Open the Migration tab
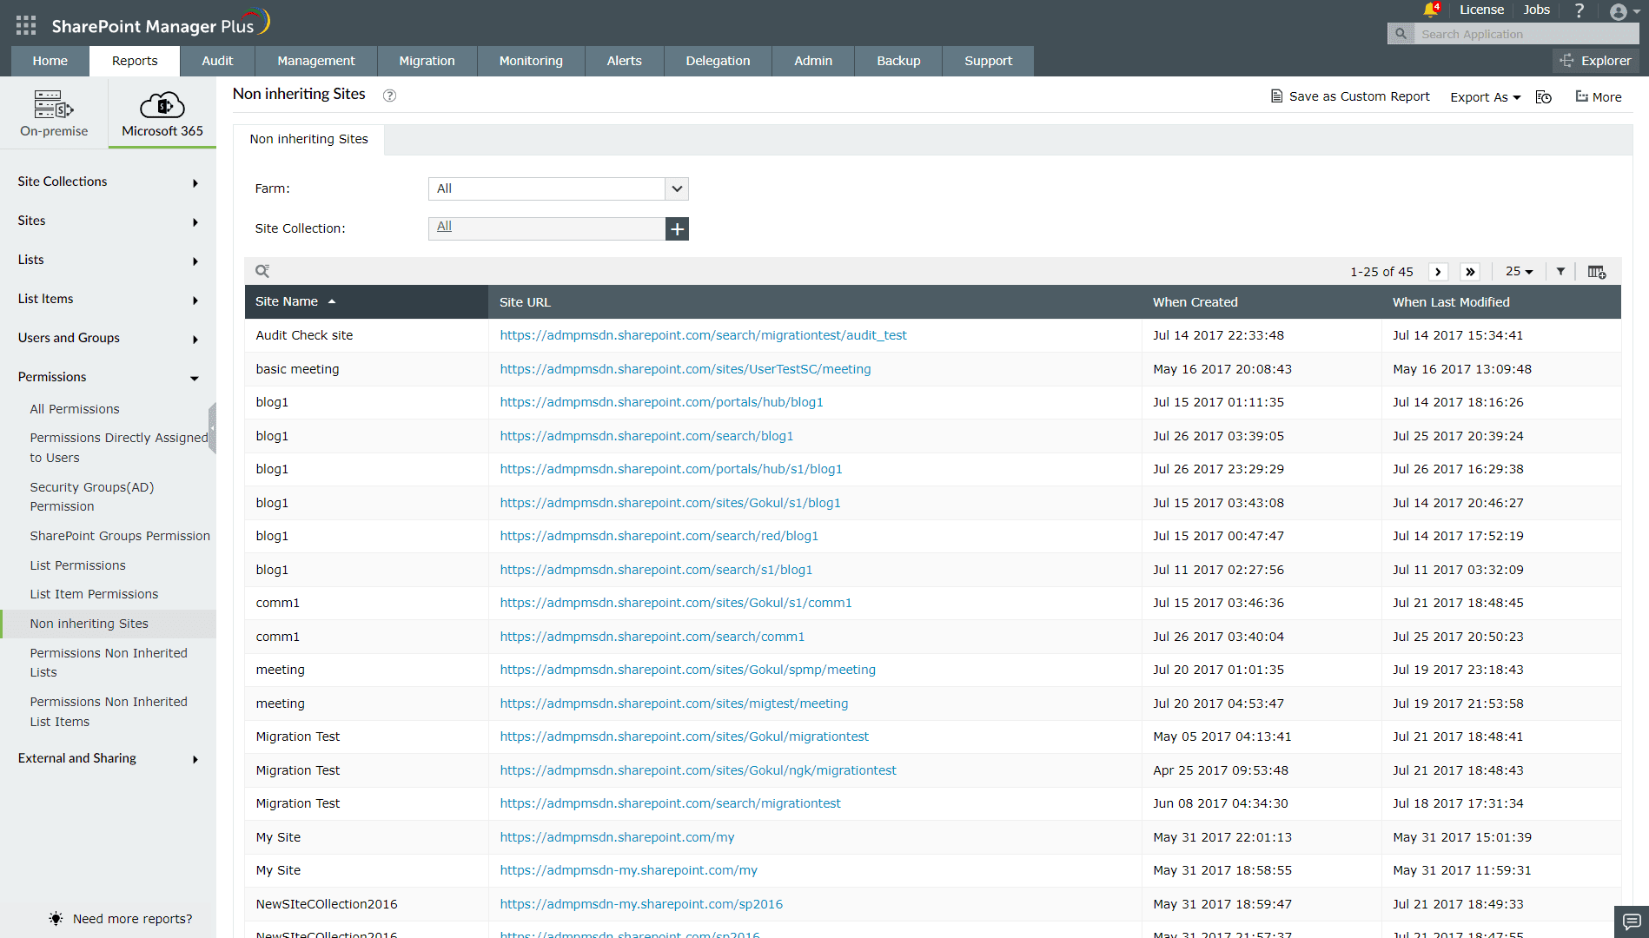Screen dimensions: 1649x938 tap(427, 61)
